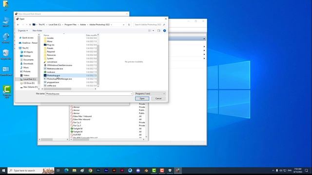Select Pictures in navigation pane
The width and height of the screenshot is (312, 175).
tap(25, 71)
